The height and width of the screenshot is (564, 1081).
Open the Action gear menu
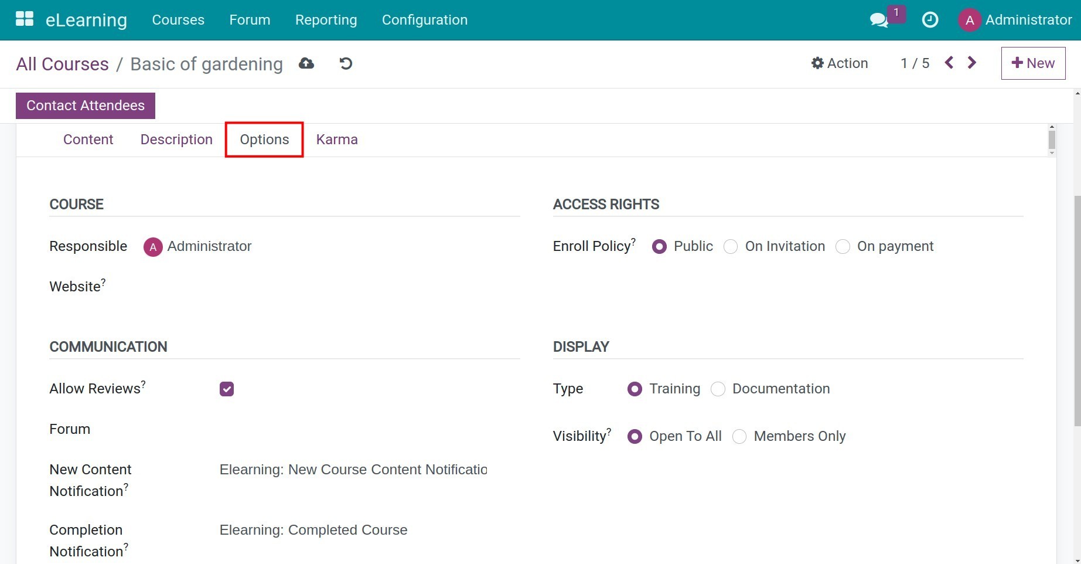pos(839,63)
